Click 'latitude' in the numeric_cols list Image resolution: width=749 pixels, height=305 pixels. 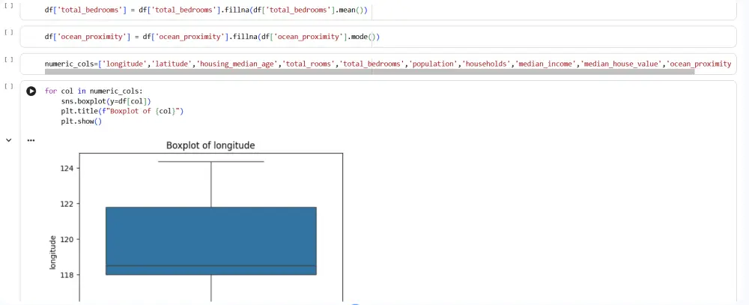171,64
